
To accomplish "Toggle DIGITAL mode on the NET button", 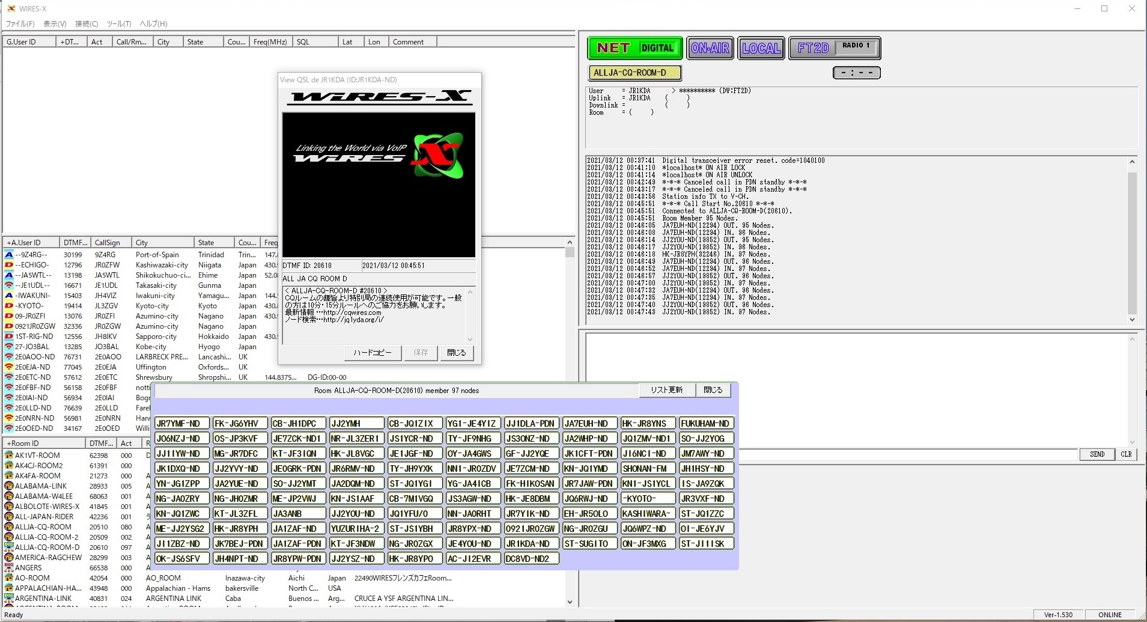I will pyautogui.click(x=658, y=48).
